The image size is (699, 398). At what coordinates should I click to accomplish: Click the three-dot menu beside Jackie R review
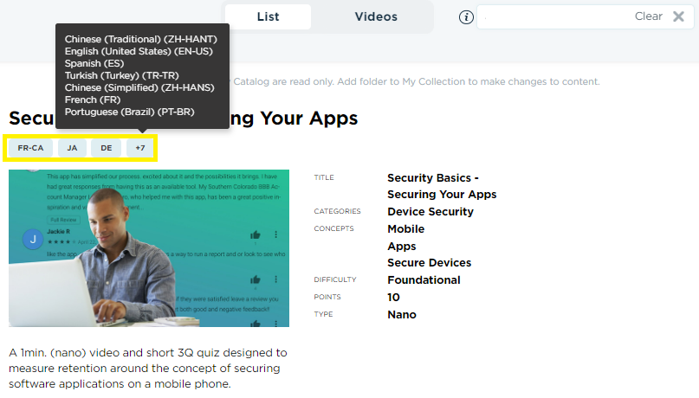click(276, 234)
